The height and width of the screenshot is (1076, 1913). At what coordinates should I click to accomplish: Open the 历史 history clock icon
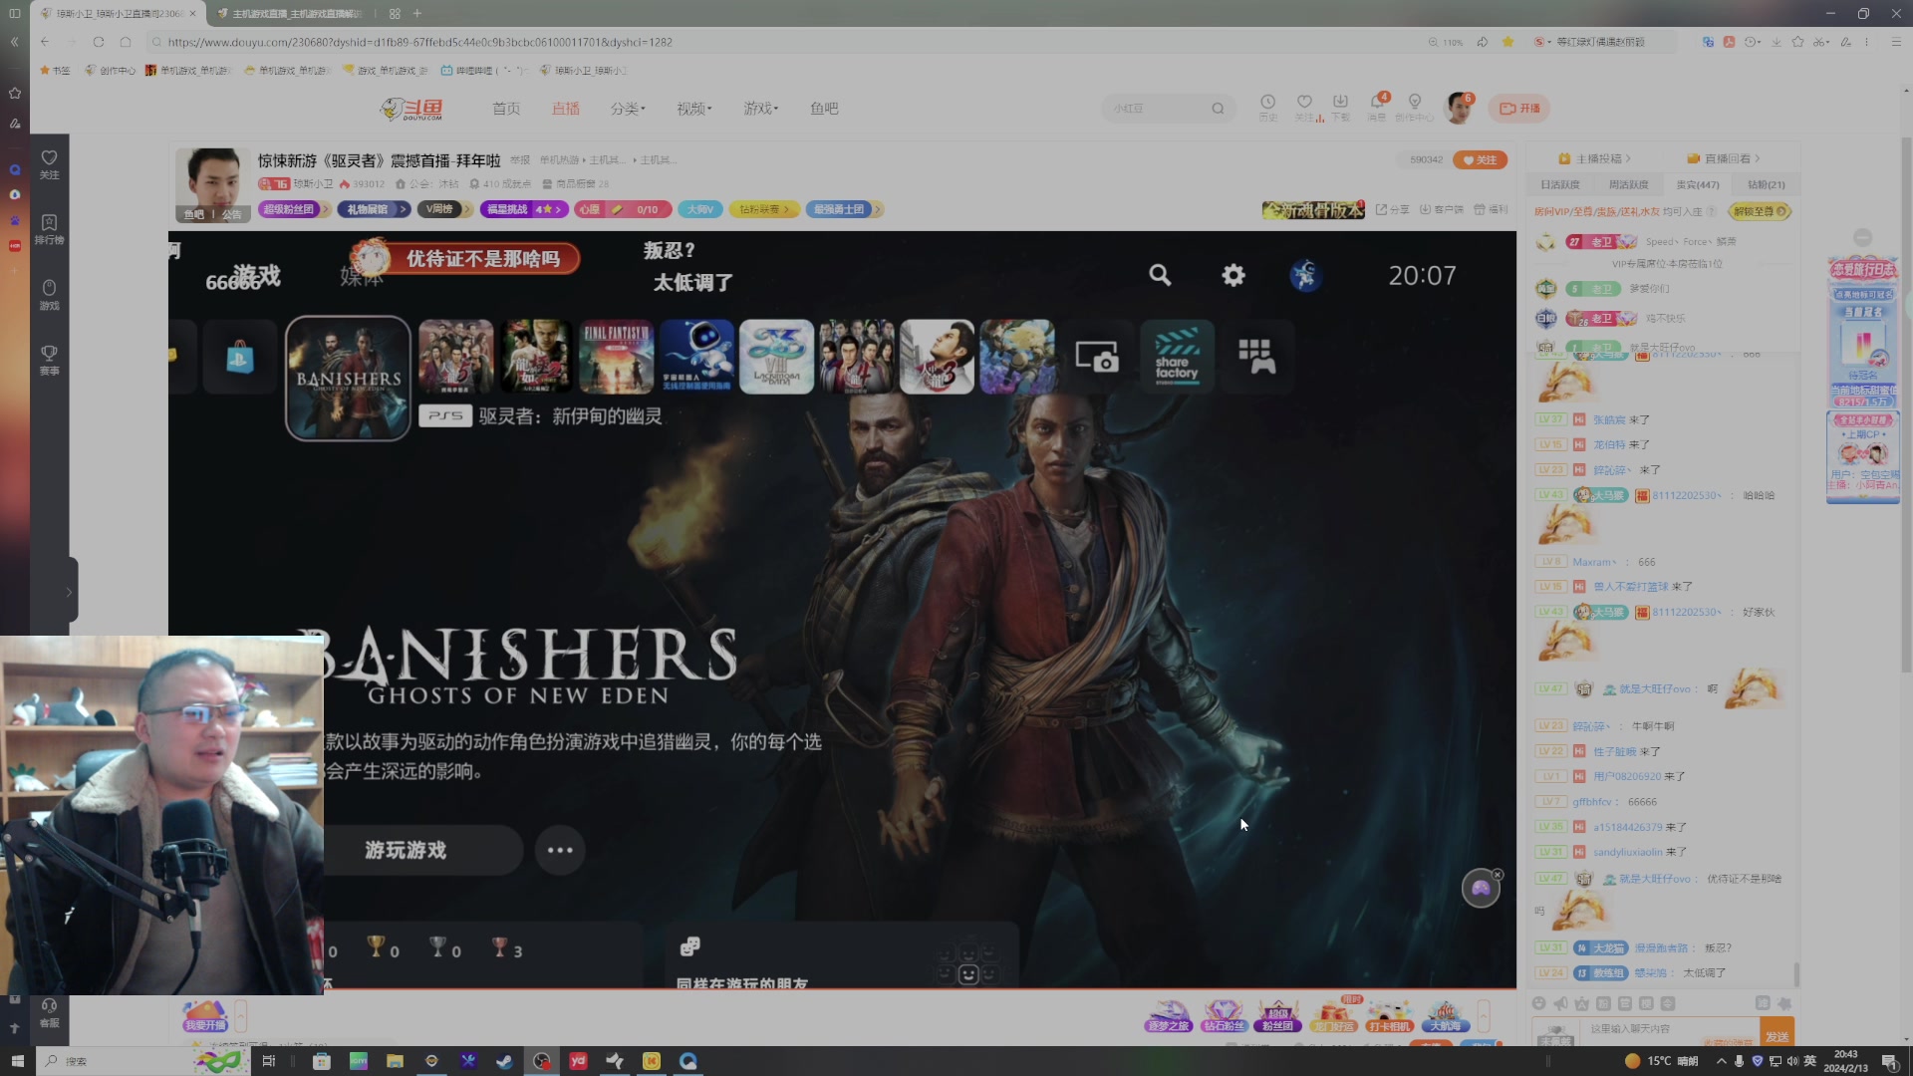tap(1267, 103)
